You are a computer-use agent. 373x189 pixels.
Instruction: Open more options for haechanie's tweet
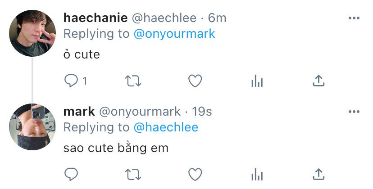coord(354,18)
